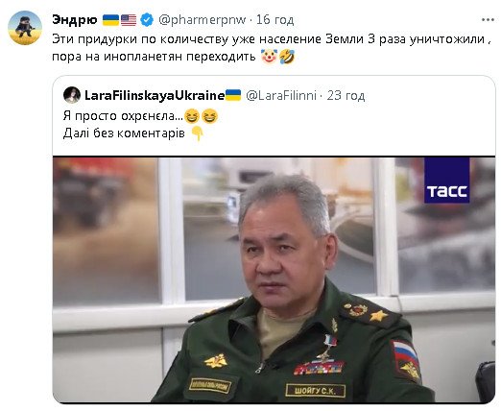Click the US flag emoji in name
This screenshot has width=501, height=411.
click(x=129, y=20)
